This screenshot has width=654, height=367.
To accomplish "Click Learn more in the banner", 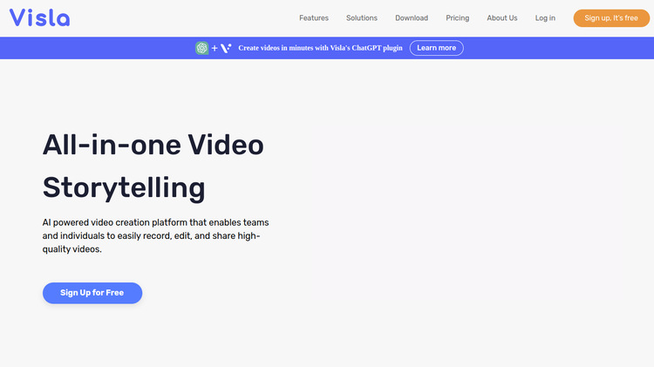I will 436,48.
